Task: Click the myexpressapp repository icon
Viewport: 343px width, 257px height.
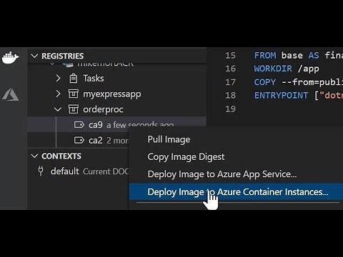Action: pyautogui.click(x=73, y=94)
